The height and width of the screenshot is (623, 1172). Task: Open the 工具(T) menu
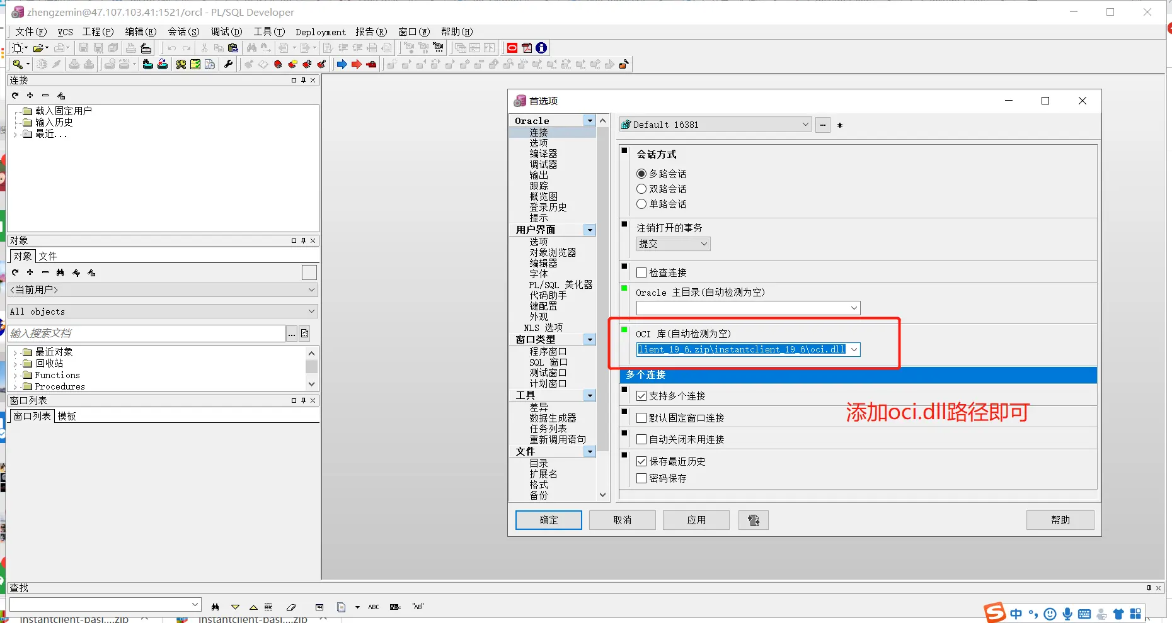(269, 32)
